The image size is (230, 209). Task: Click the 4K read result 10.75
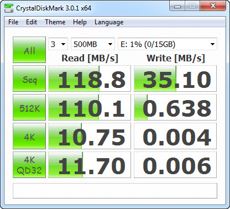[x=90, y=136]
